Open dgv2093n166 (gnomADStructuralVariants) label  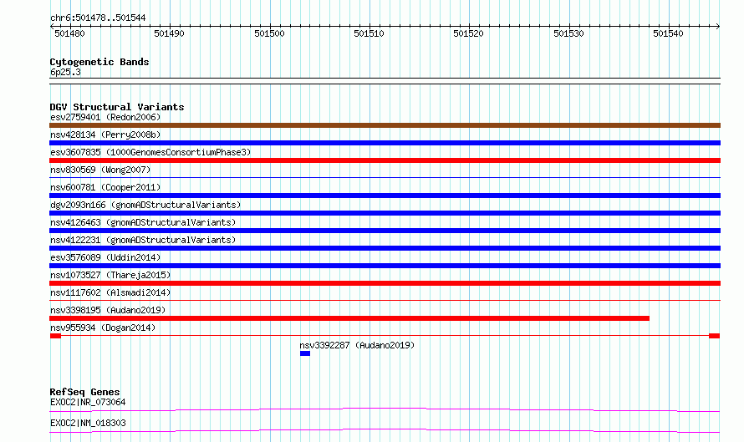[145, 205]
